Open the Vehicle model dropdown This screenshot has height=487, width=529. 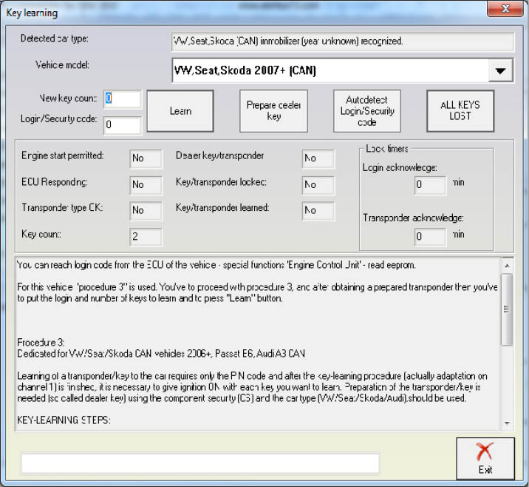click(501, 71)
